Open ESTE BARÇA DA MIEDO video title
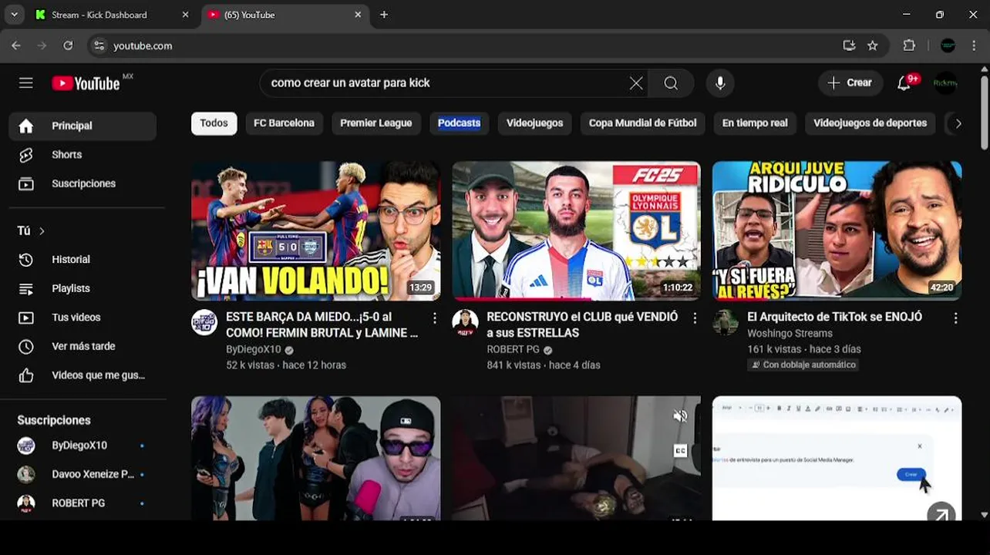Screen dimensions: 990x555 tap(322, 325)
